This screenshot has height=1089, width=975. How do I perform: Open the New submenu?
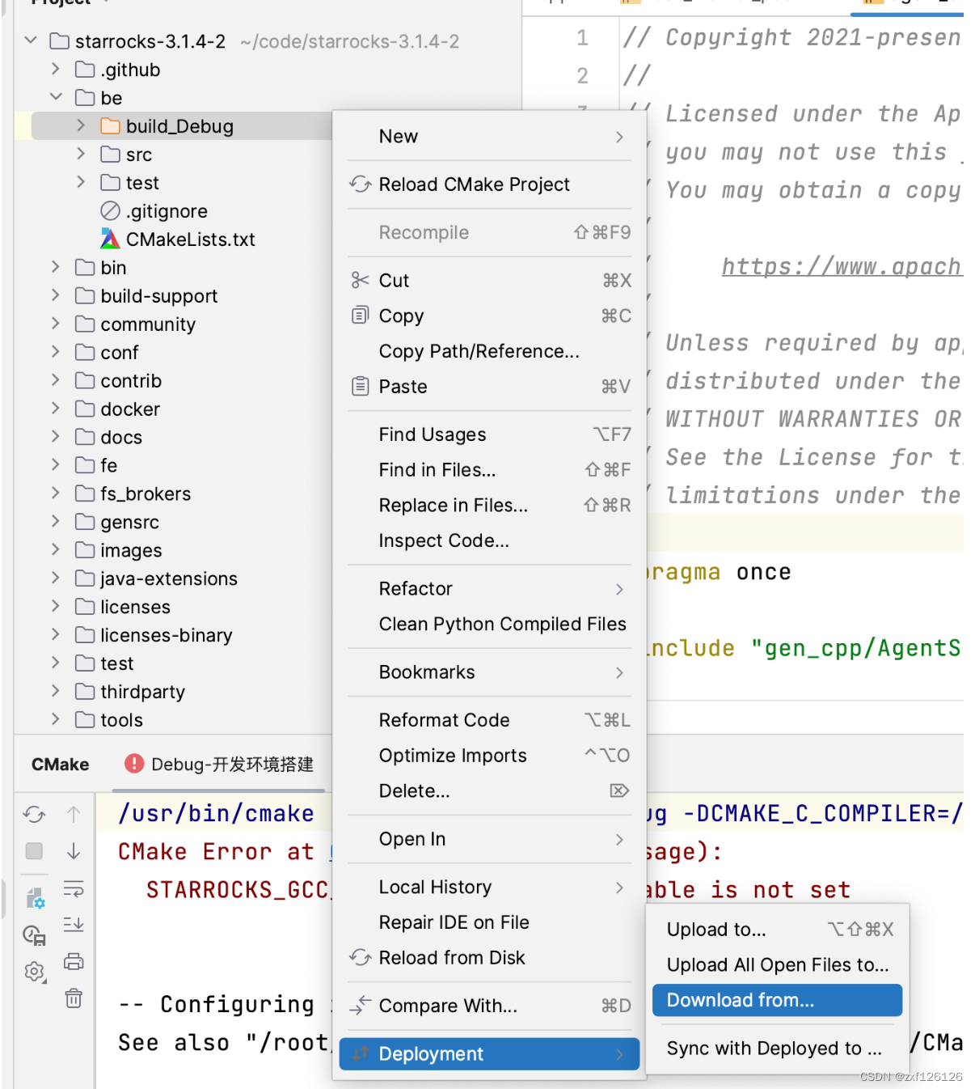click(489, 136)
